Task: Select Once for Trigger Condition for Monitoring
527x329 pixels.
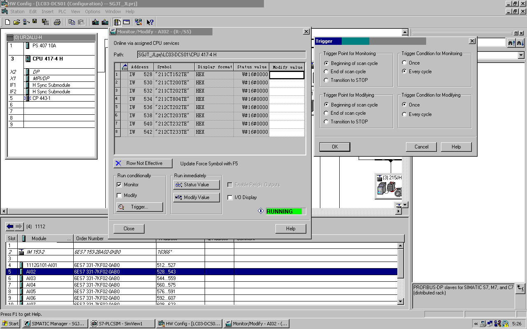Action: [405, 63]
